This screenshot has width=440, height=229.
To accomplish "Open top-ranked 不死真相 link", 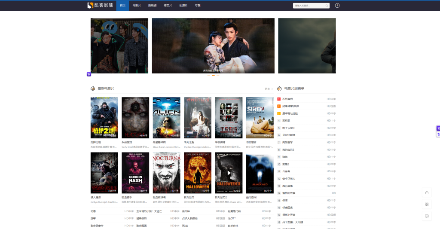I will tap(287, 99).
